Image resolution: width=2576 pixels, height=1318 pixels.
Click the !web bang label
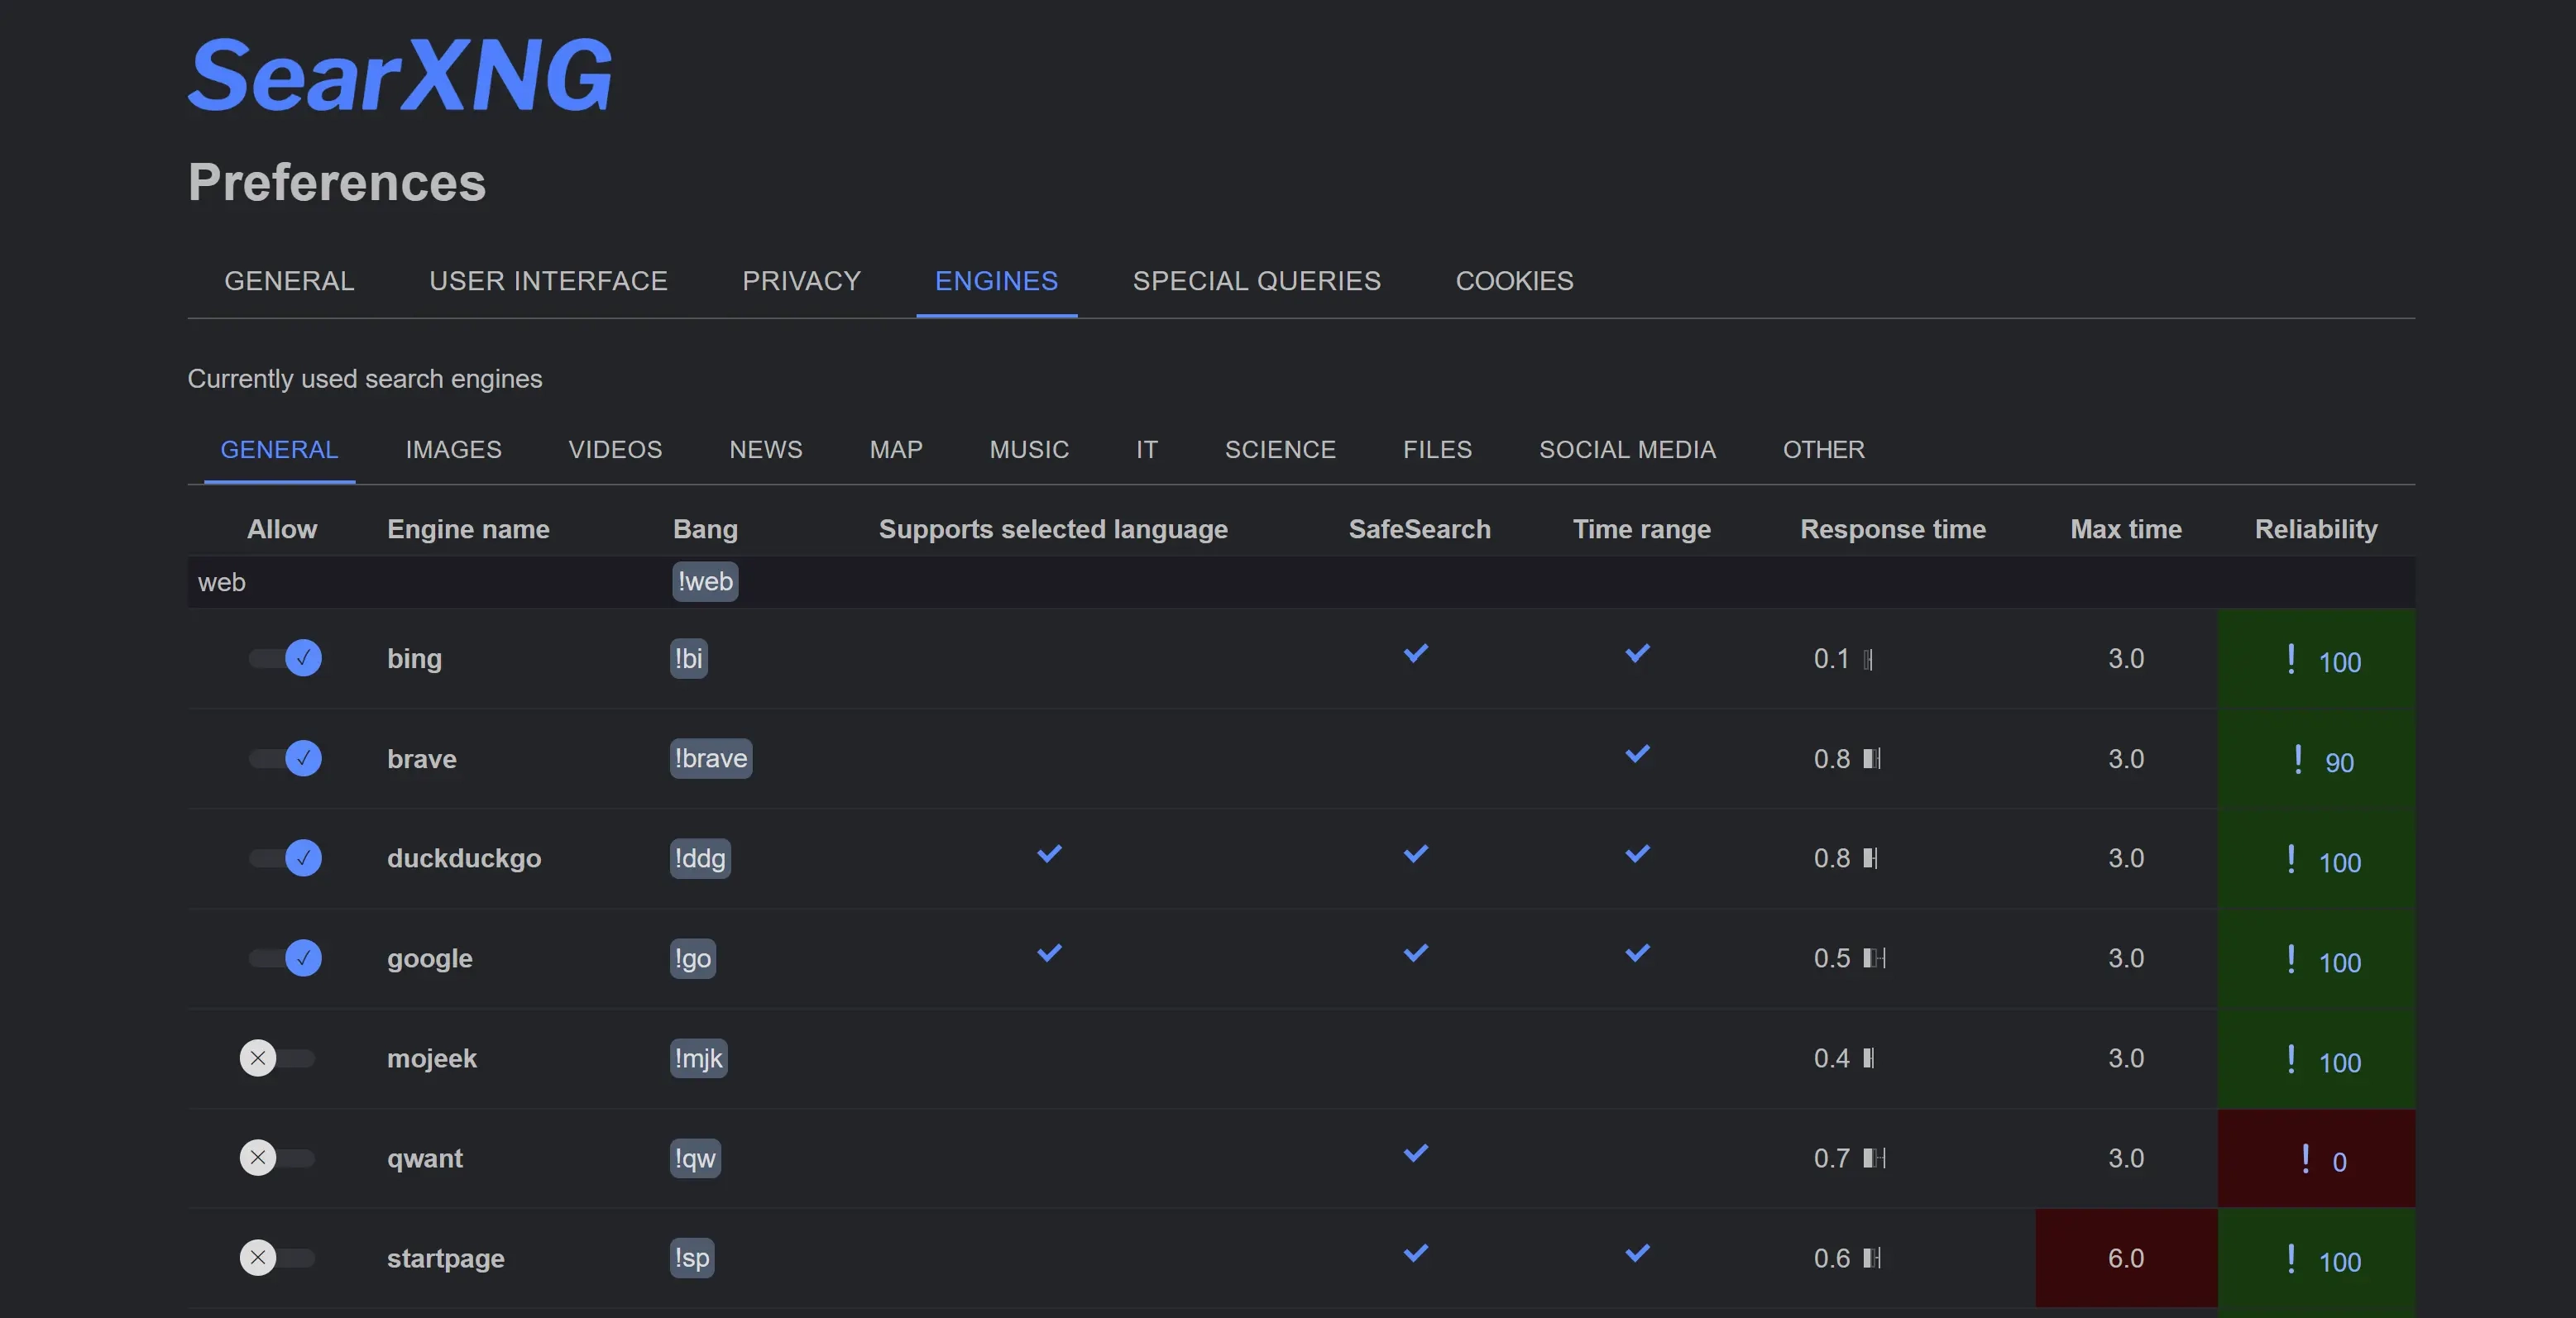[x=705, y=581]
